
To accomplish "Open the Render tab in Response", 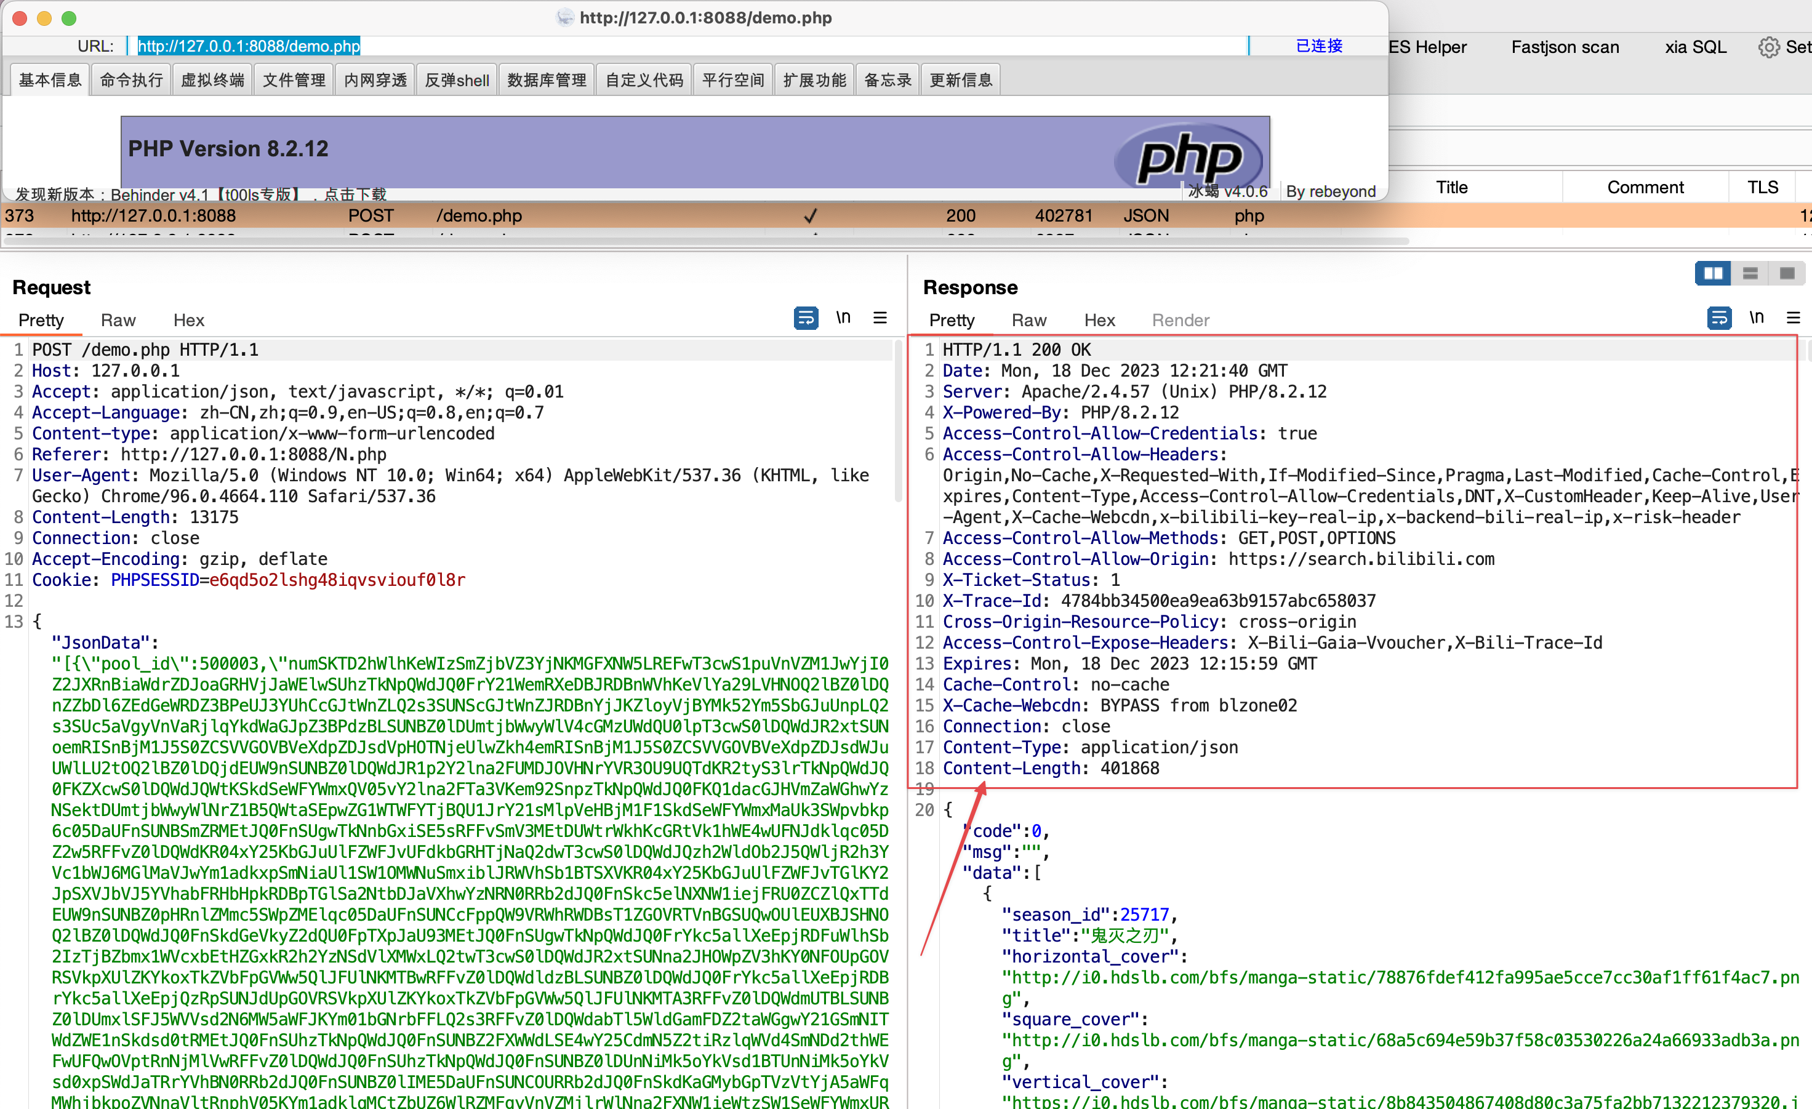I will click(1181, 320).
